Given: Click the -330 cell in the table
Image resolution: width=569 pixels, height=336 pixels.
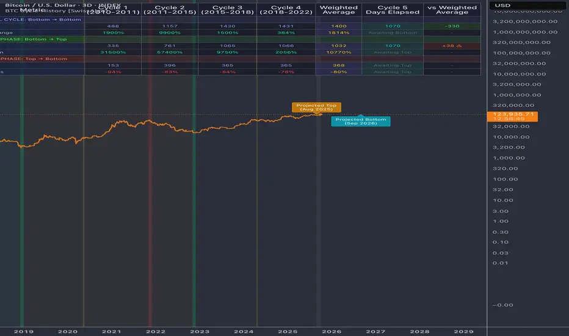Looking at the screenshot, I should (452, 26).
